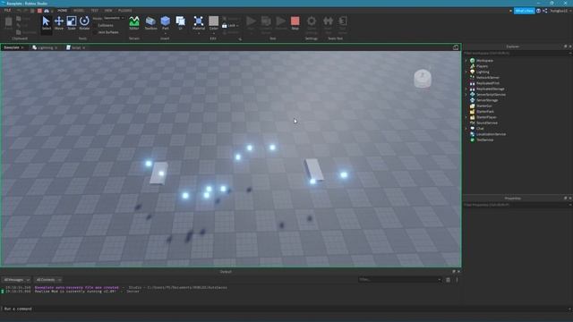Expand the Chat tree node
The image size is (573, 322).
coord(466,129)
